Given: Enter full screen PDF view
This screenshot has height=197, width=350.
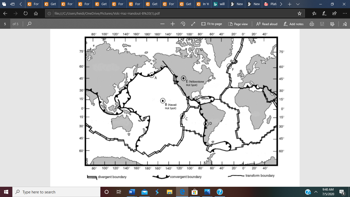Looking at the screenshot, I should 193,24.
